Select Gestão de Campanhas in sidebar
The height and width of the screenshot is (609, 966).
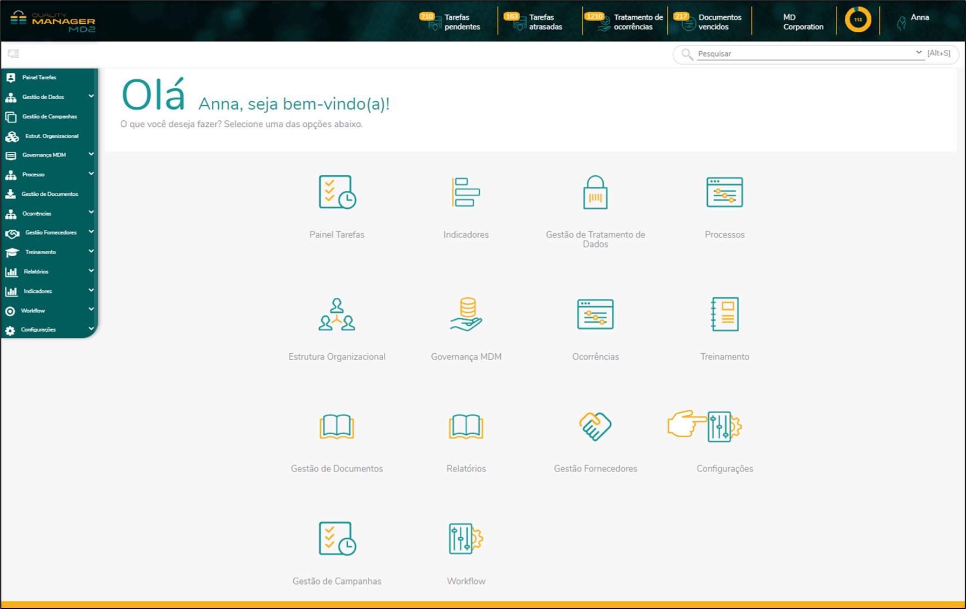click(49, 117)
